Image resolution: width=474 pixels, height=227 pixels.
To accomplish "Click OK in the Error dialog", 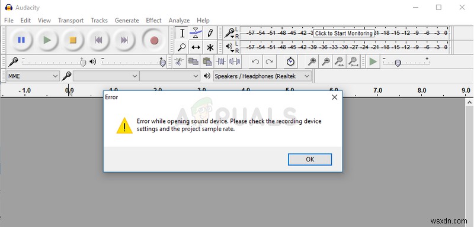I will 310,159.
